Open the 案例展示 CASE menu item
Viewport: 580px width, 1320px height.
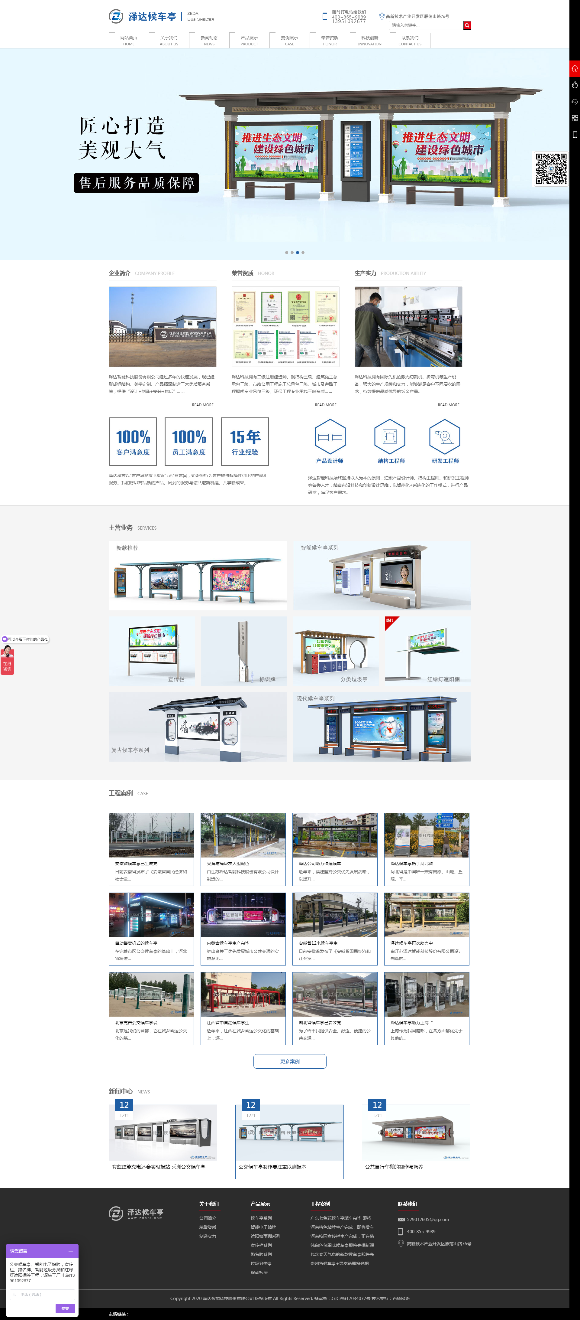pos(289,41)
